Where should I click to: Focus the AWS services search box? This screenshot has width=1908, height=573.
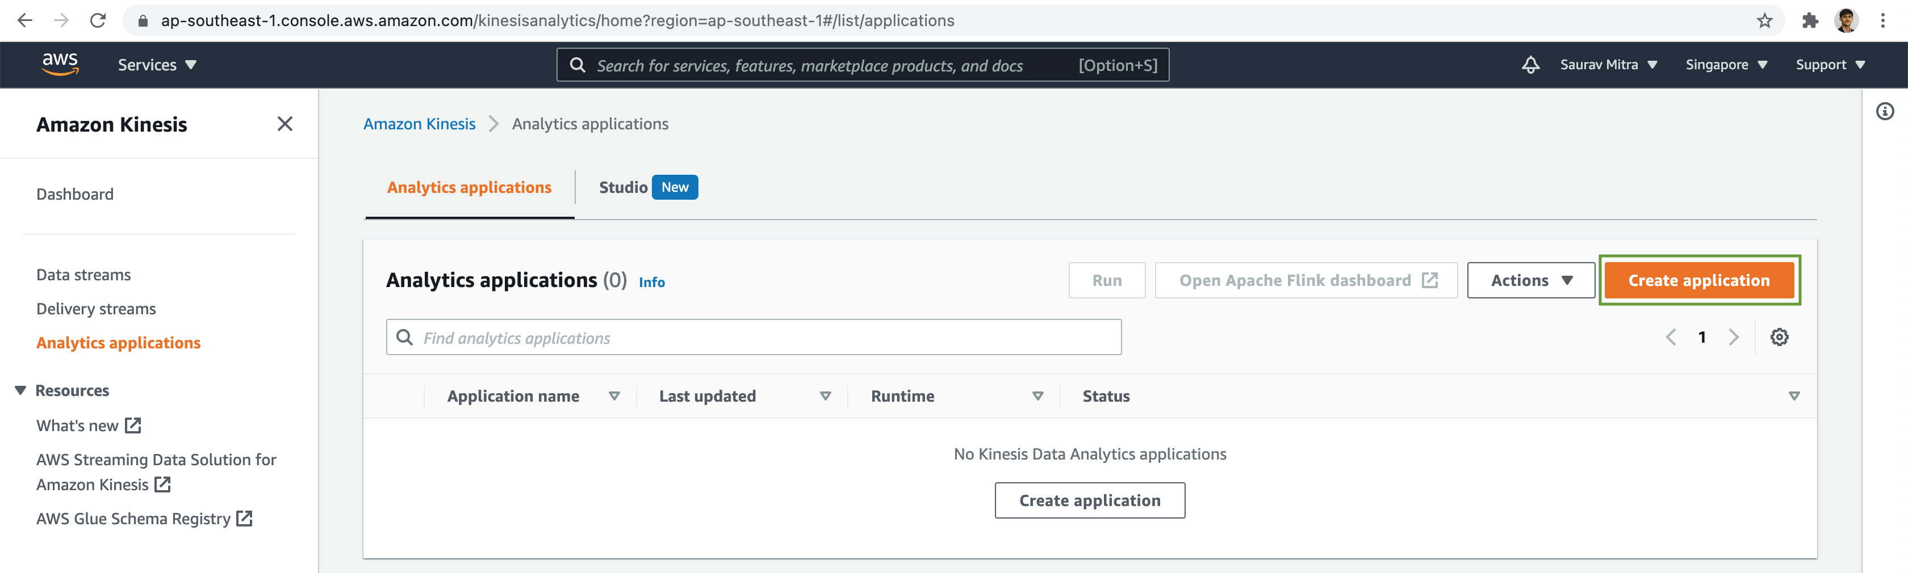[x=863, y=65]
